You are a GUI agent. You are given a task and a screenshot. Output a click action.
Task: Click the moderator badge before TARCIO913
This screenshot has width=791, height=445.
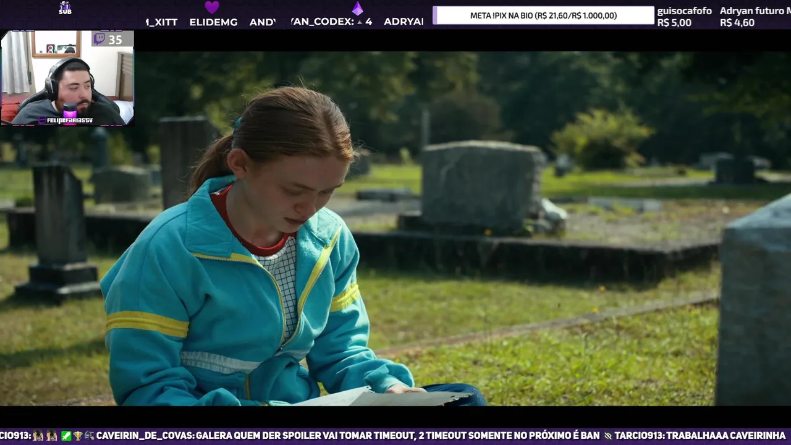[x=607, y=436]
